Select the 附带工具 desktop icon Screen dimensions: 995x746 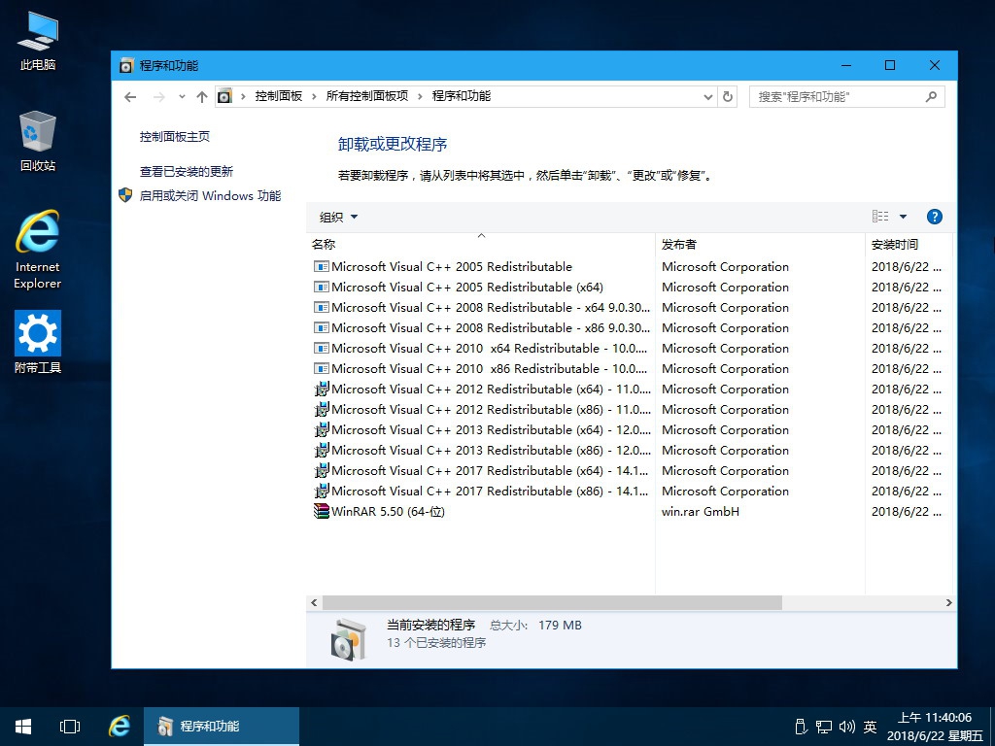click(x=38, y=341)
